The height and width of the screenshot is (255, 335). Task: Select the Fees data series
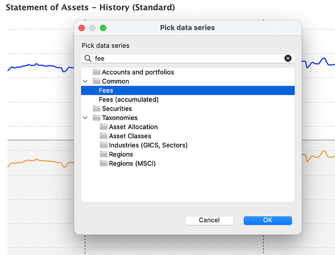tap(106, 90)
